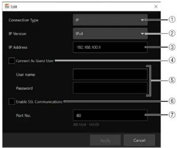
Task: Click the IP Address input field
Action: pyautogui.click(x=110, y=47)
